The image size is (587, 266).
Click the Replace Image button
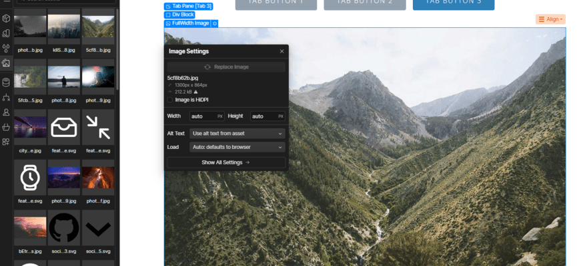pos(227,67)
